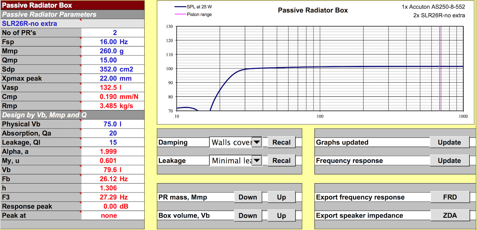This screenshot has width=477, height=230.
Task: Select the Absorption Qa value 20
Action: point(113,134)
